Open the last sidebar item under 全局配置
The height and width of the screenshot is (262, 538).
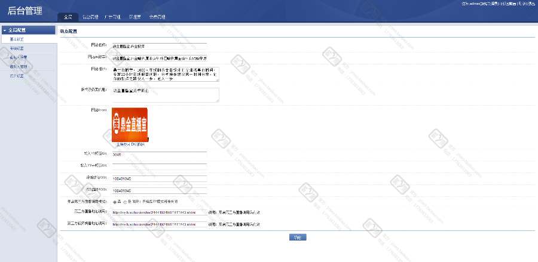pos(17,76)
